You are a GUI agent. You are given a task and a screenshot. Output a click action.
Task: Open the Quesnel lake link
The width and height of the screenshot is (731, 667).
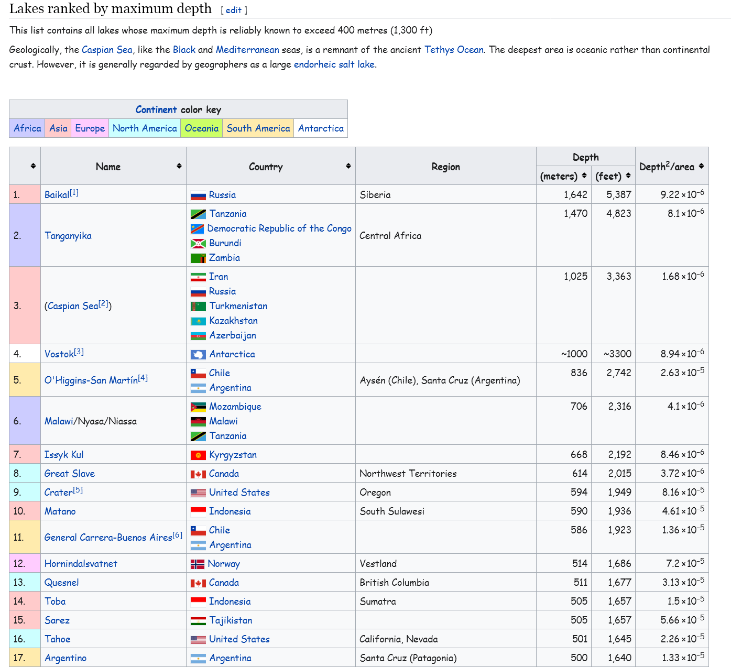(61, 583)
